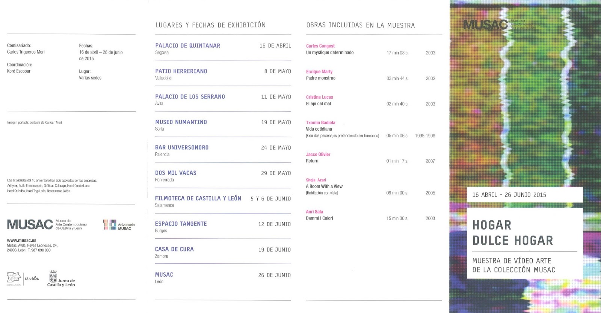Image resolution: width=601 pixels, height=313 pixels.
Task: Click the Hogar Dulce Hogar title
Action: (x=512, y=233)
